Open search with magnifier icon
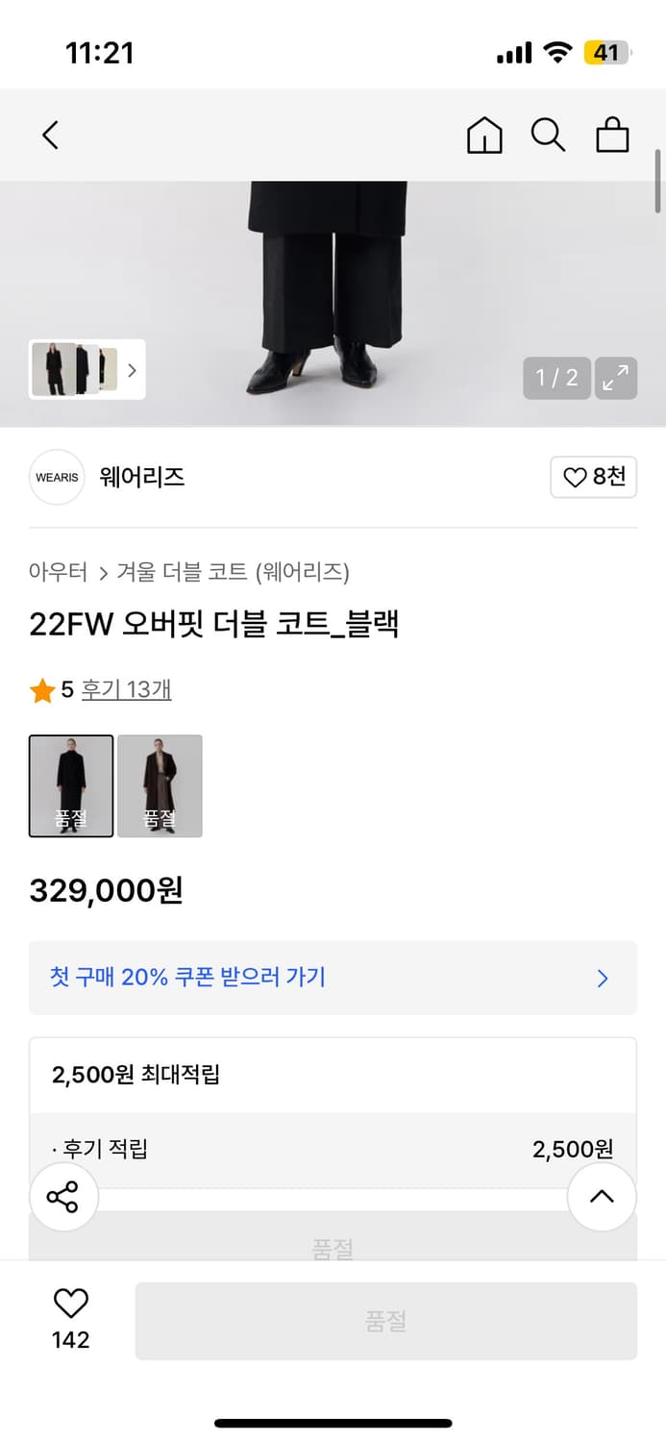The height and width of the screenshot is (1442, 666). (x=548, y=135)
